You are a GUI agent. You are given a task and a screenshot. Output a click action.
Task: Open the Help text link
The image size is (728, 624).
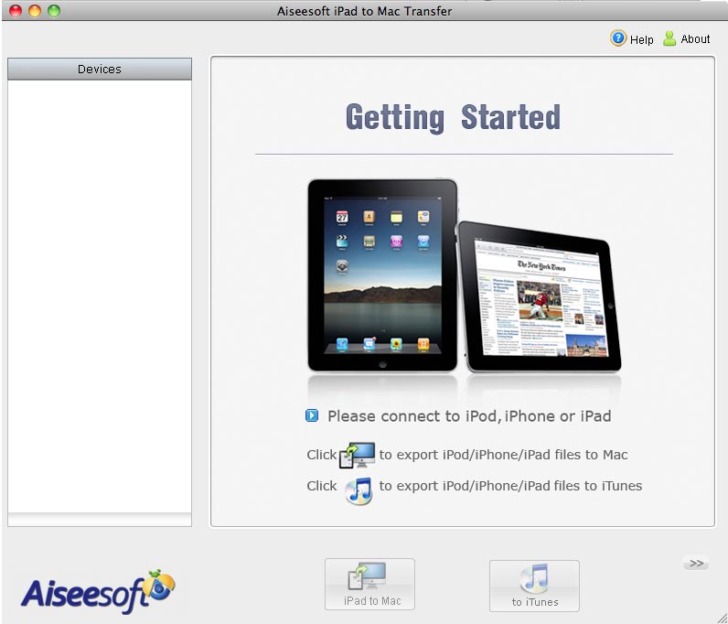click(x=642, y=39)
